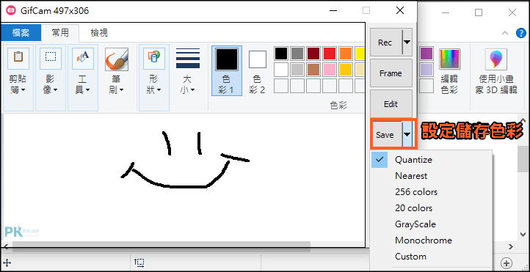This screenshot has height=272, width=530.
Task: Expand the Rec dropdown arrow
Action: [407, 43]
